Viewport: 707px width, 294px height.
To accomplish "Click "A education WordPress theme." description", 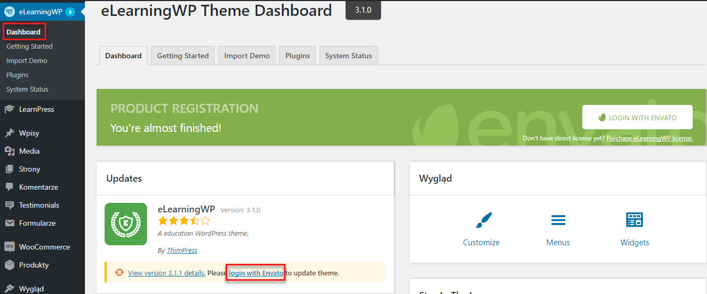I will pos(203,233).
